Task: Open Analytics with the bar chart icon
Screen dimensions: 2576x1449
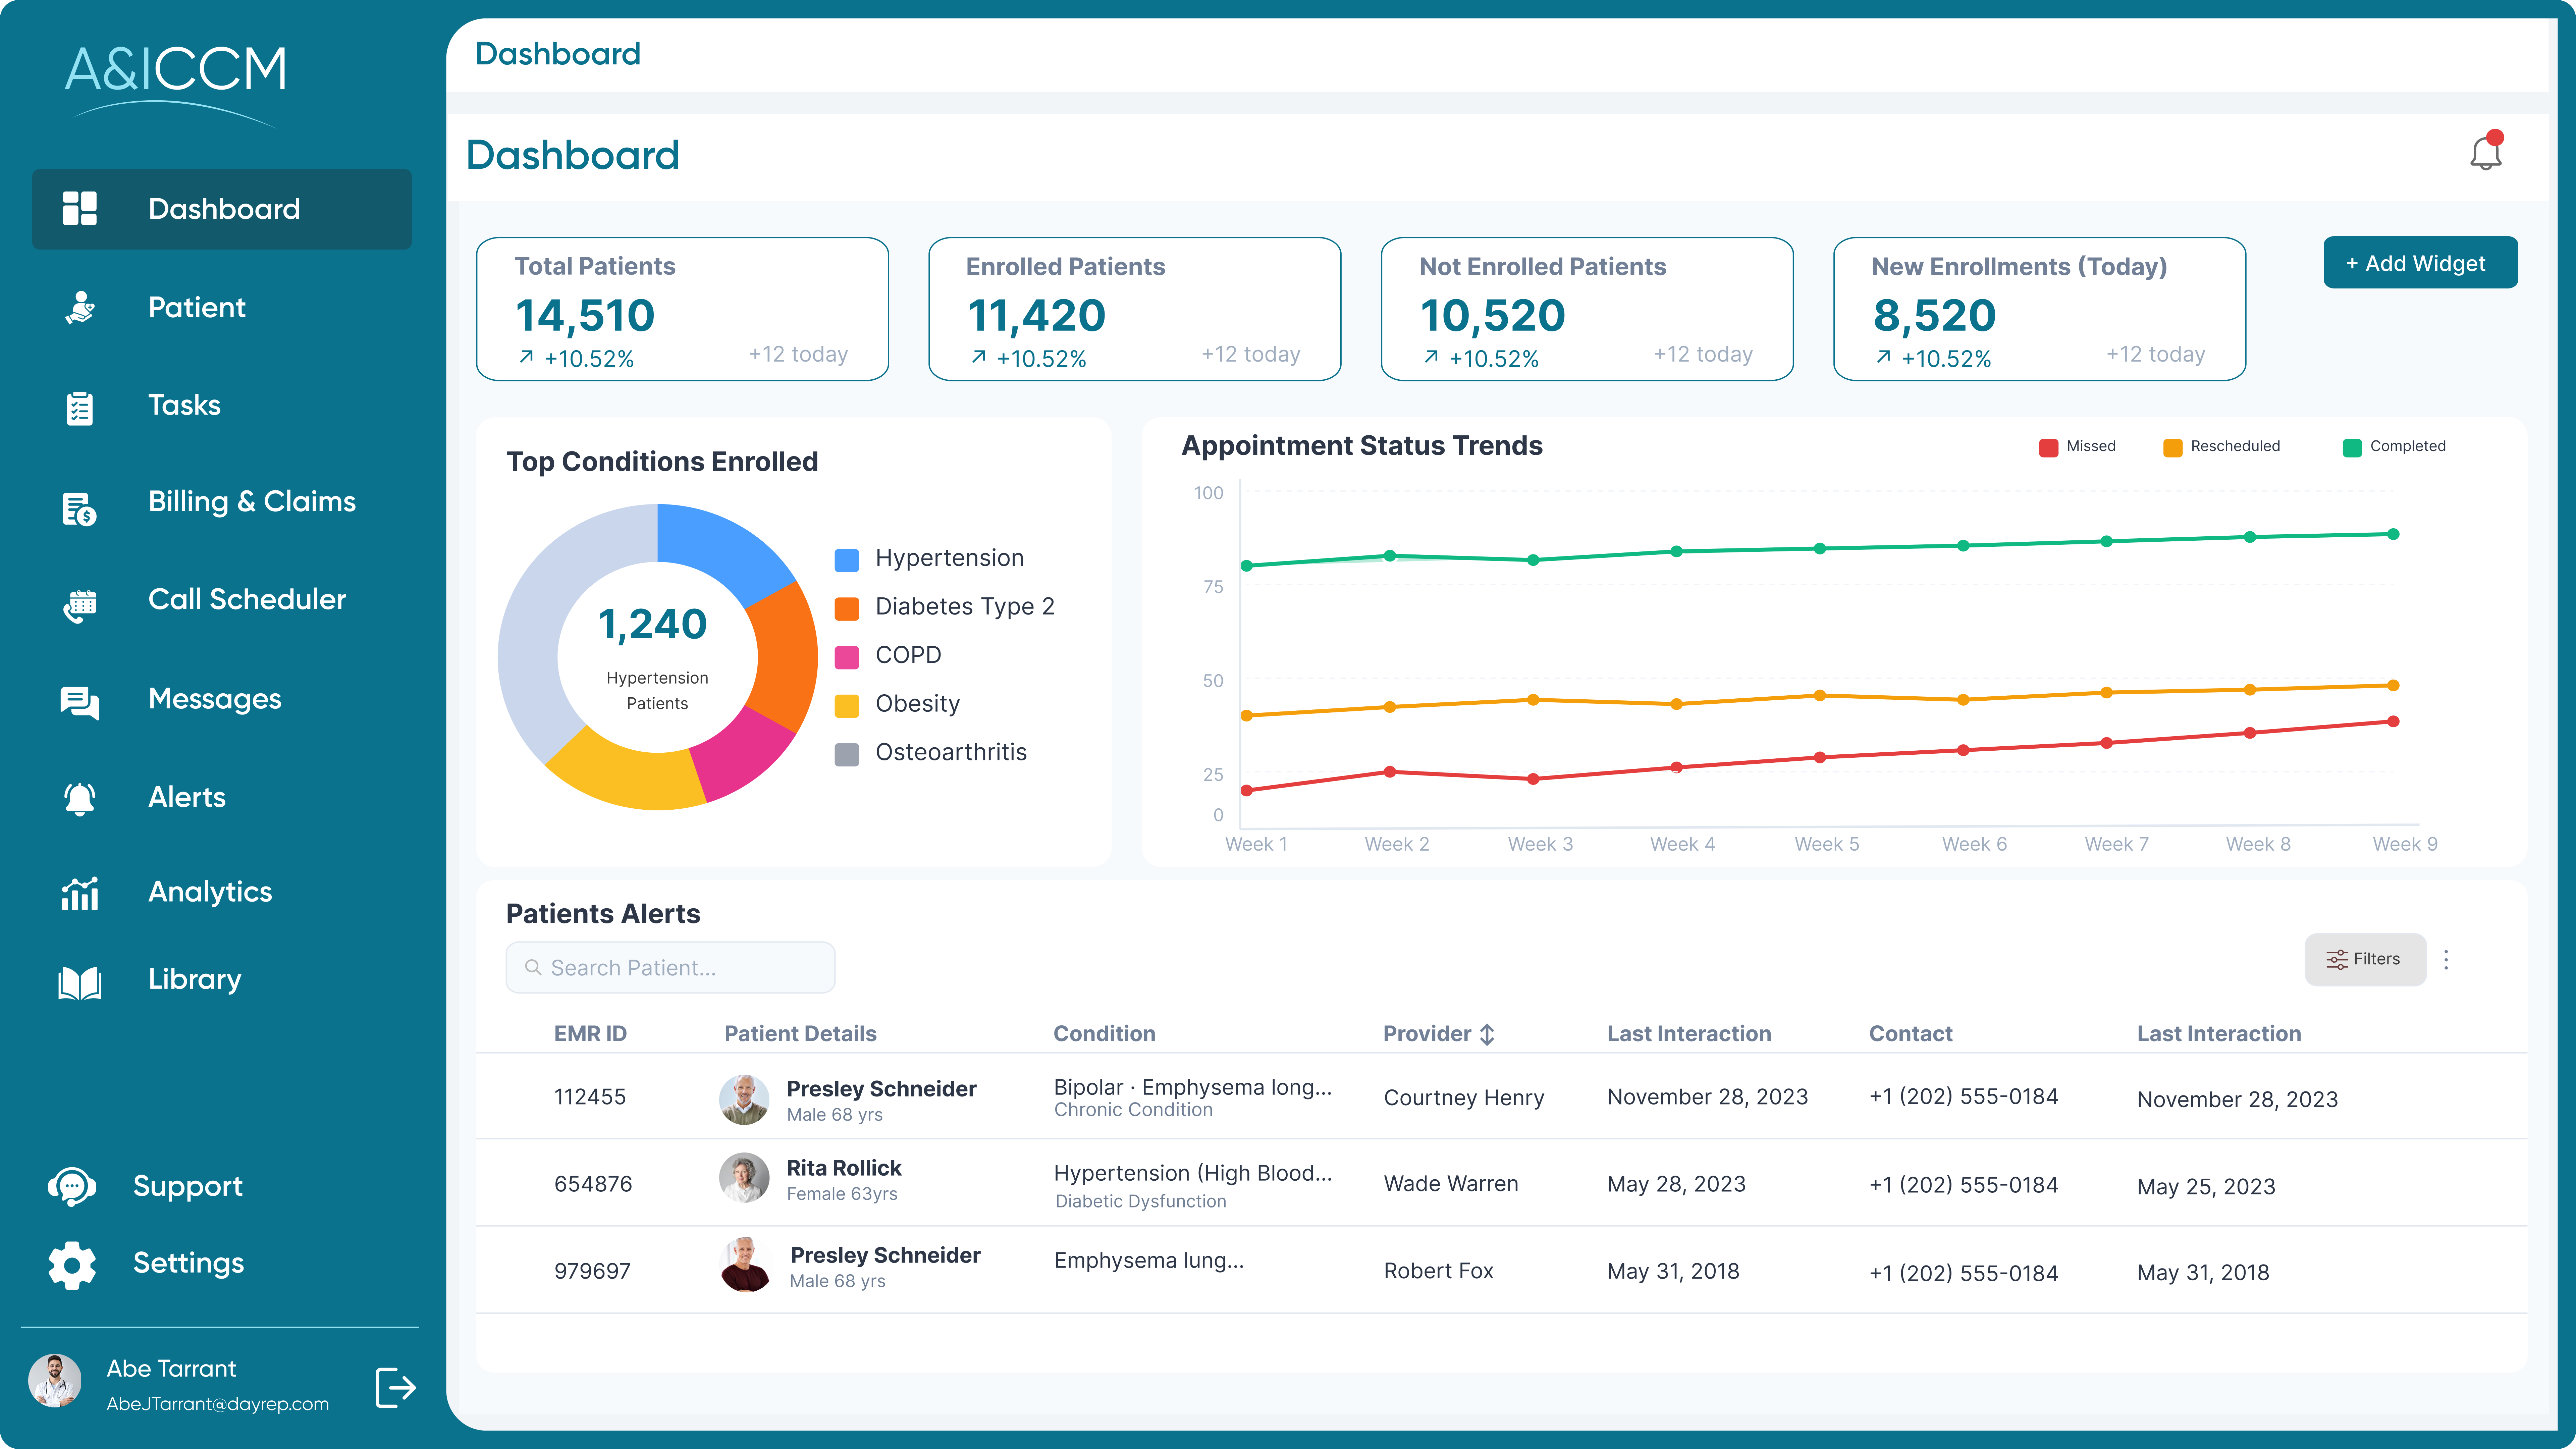Action: (x=81, y=894)
